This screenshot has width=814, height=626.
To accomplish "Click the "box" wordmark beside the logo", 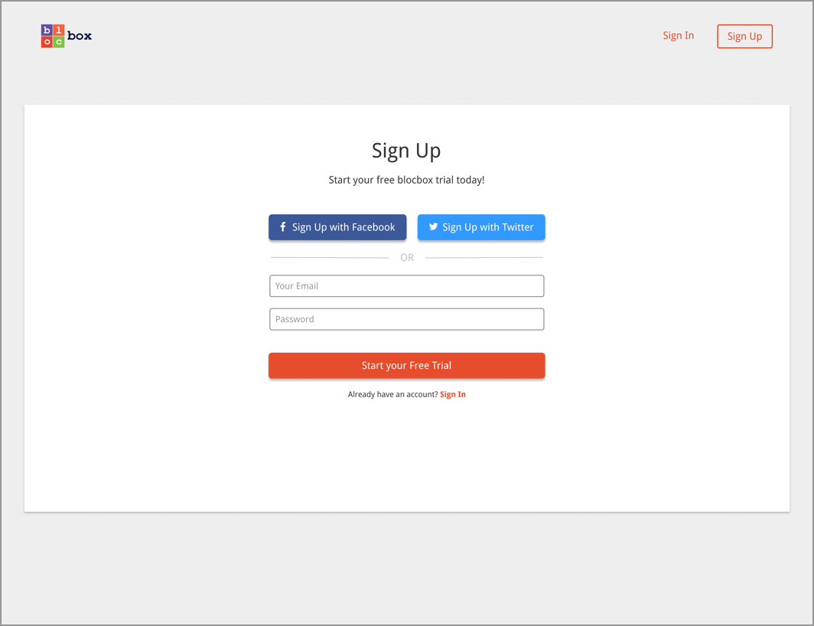I will pyautogui.click(x=80, y=36).
